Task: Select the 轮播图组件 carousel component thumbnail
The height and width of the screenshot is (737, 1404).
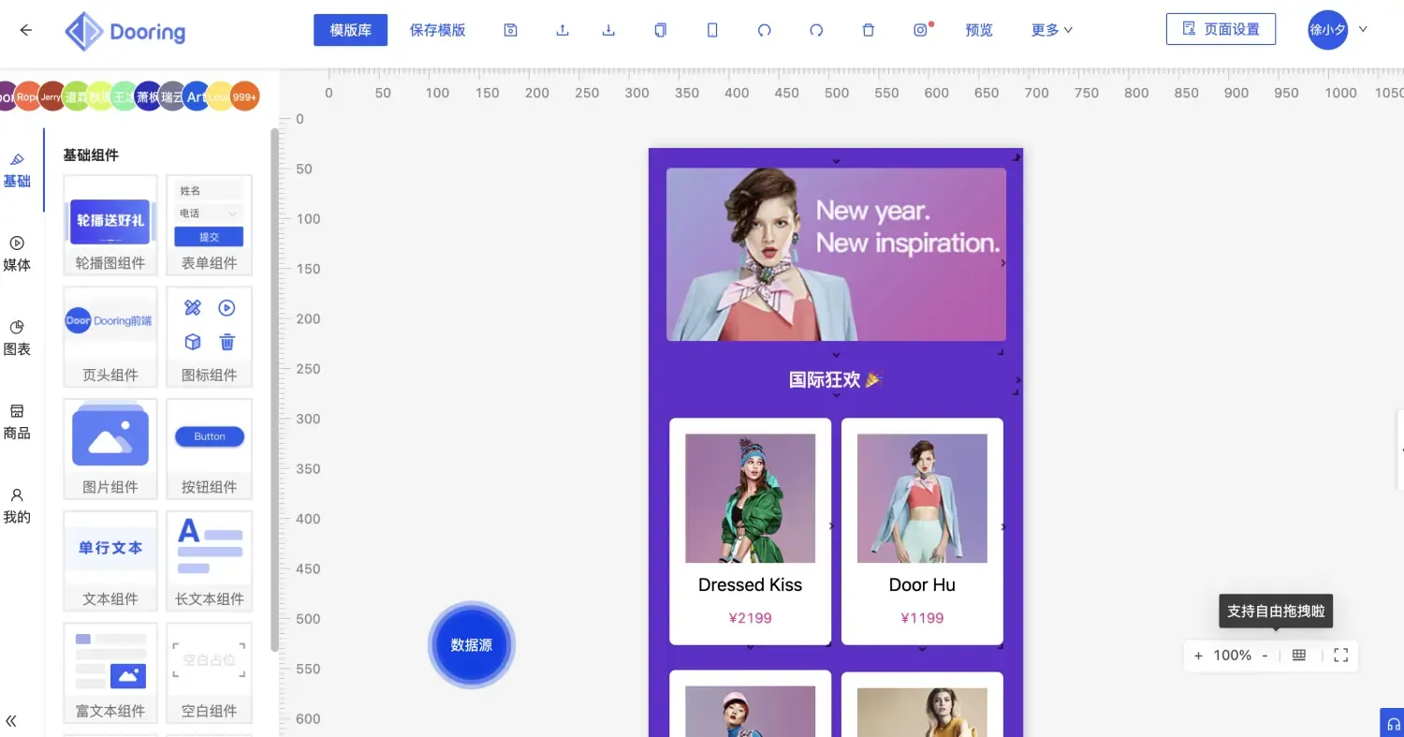Action: [110, 225]
